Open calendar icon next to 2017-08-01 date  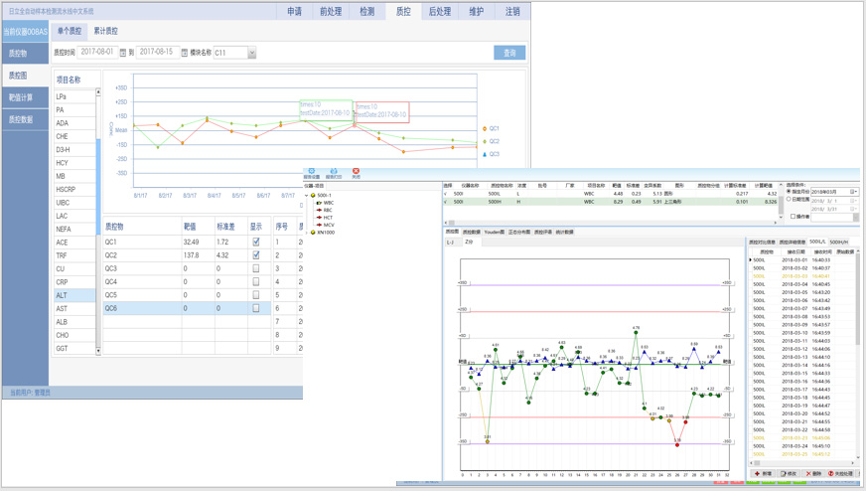click(123, 53)
